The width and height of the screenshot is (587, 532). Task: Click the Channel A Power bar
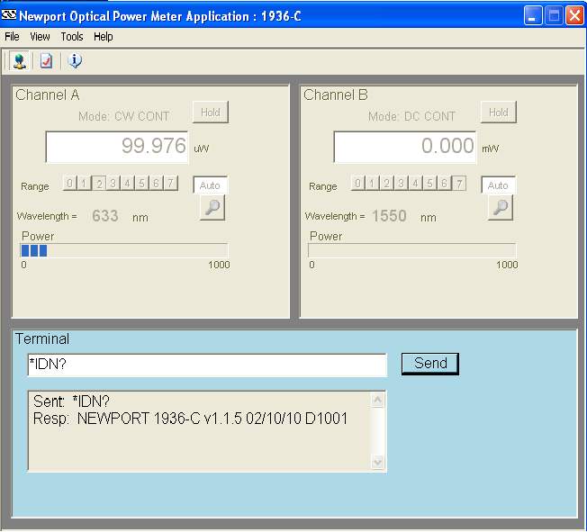click(x=124, y=250)
